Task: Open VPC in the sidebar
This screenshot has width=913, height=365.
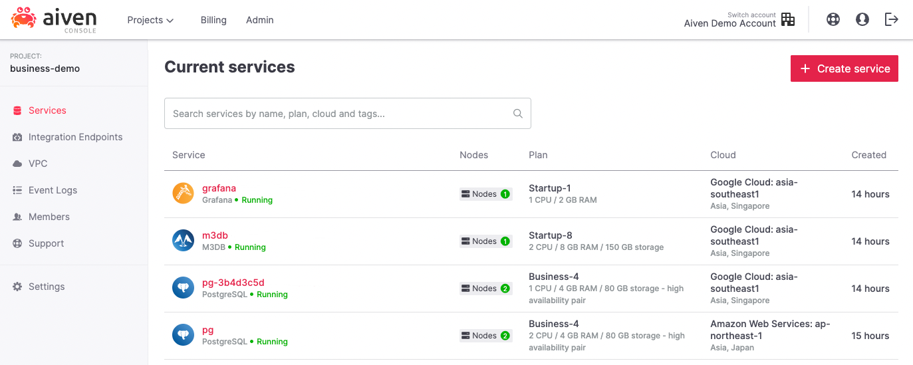Action: (38, 164)
